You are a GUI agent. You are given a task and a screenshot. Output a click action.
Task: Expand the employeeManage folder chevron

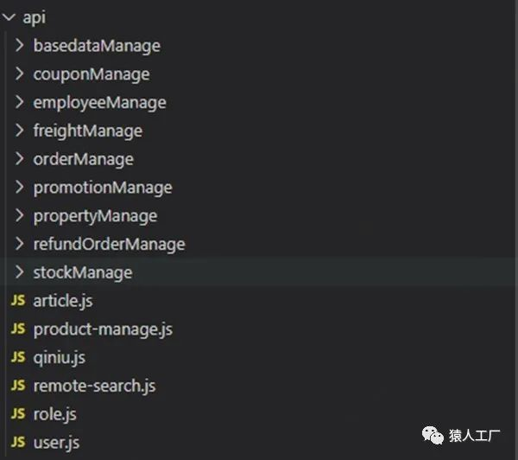click(x=20, y=102)
